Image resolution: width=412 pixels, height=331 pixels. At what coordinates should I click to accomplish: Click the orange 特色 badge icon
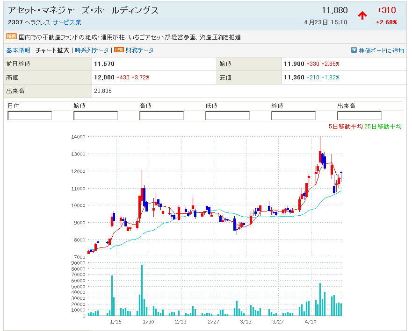point(12,36)
